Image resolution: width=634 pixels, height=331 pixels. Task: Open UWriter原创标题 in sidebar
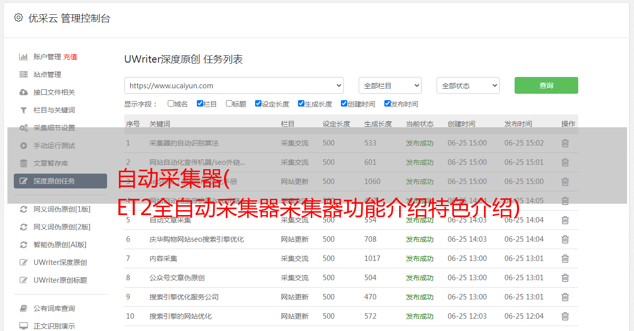click(x=60, y=280)
